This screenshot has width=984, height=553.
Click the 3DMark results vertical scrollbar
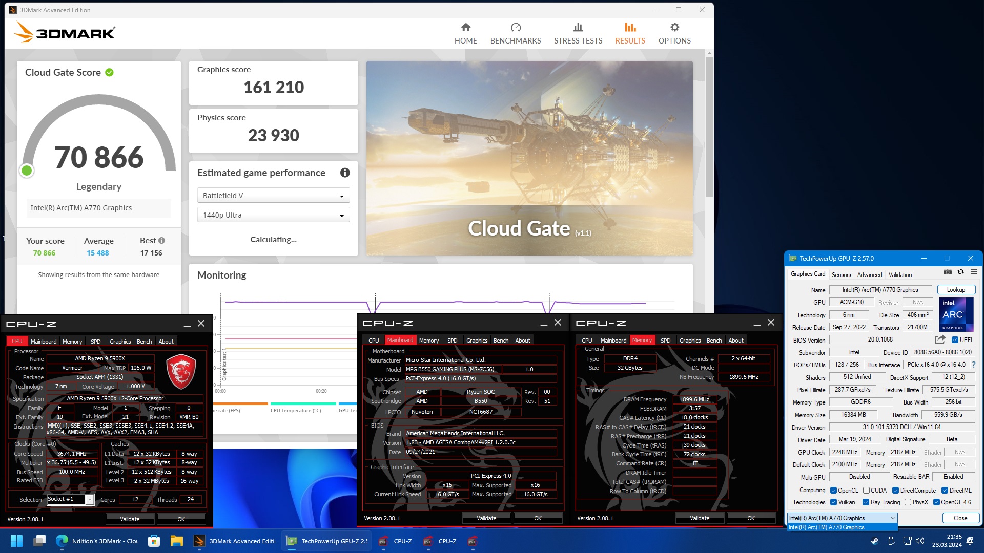(x=709, y=127)
